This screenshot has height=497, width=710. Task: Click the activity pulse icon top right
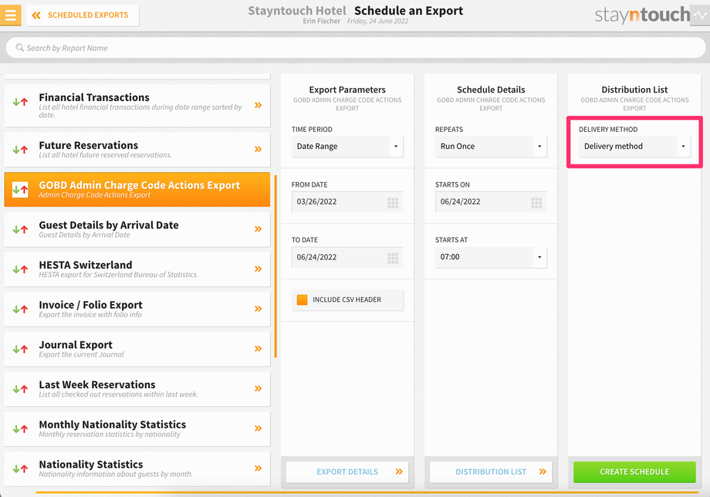click(x=700, y=15)
